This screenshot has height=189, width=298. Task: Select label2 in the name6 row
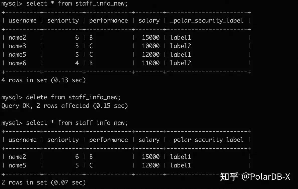(x=181, y=63)
